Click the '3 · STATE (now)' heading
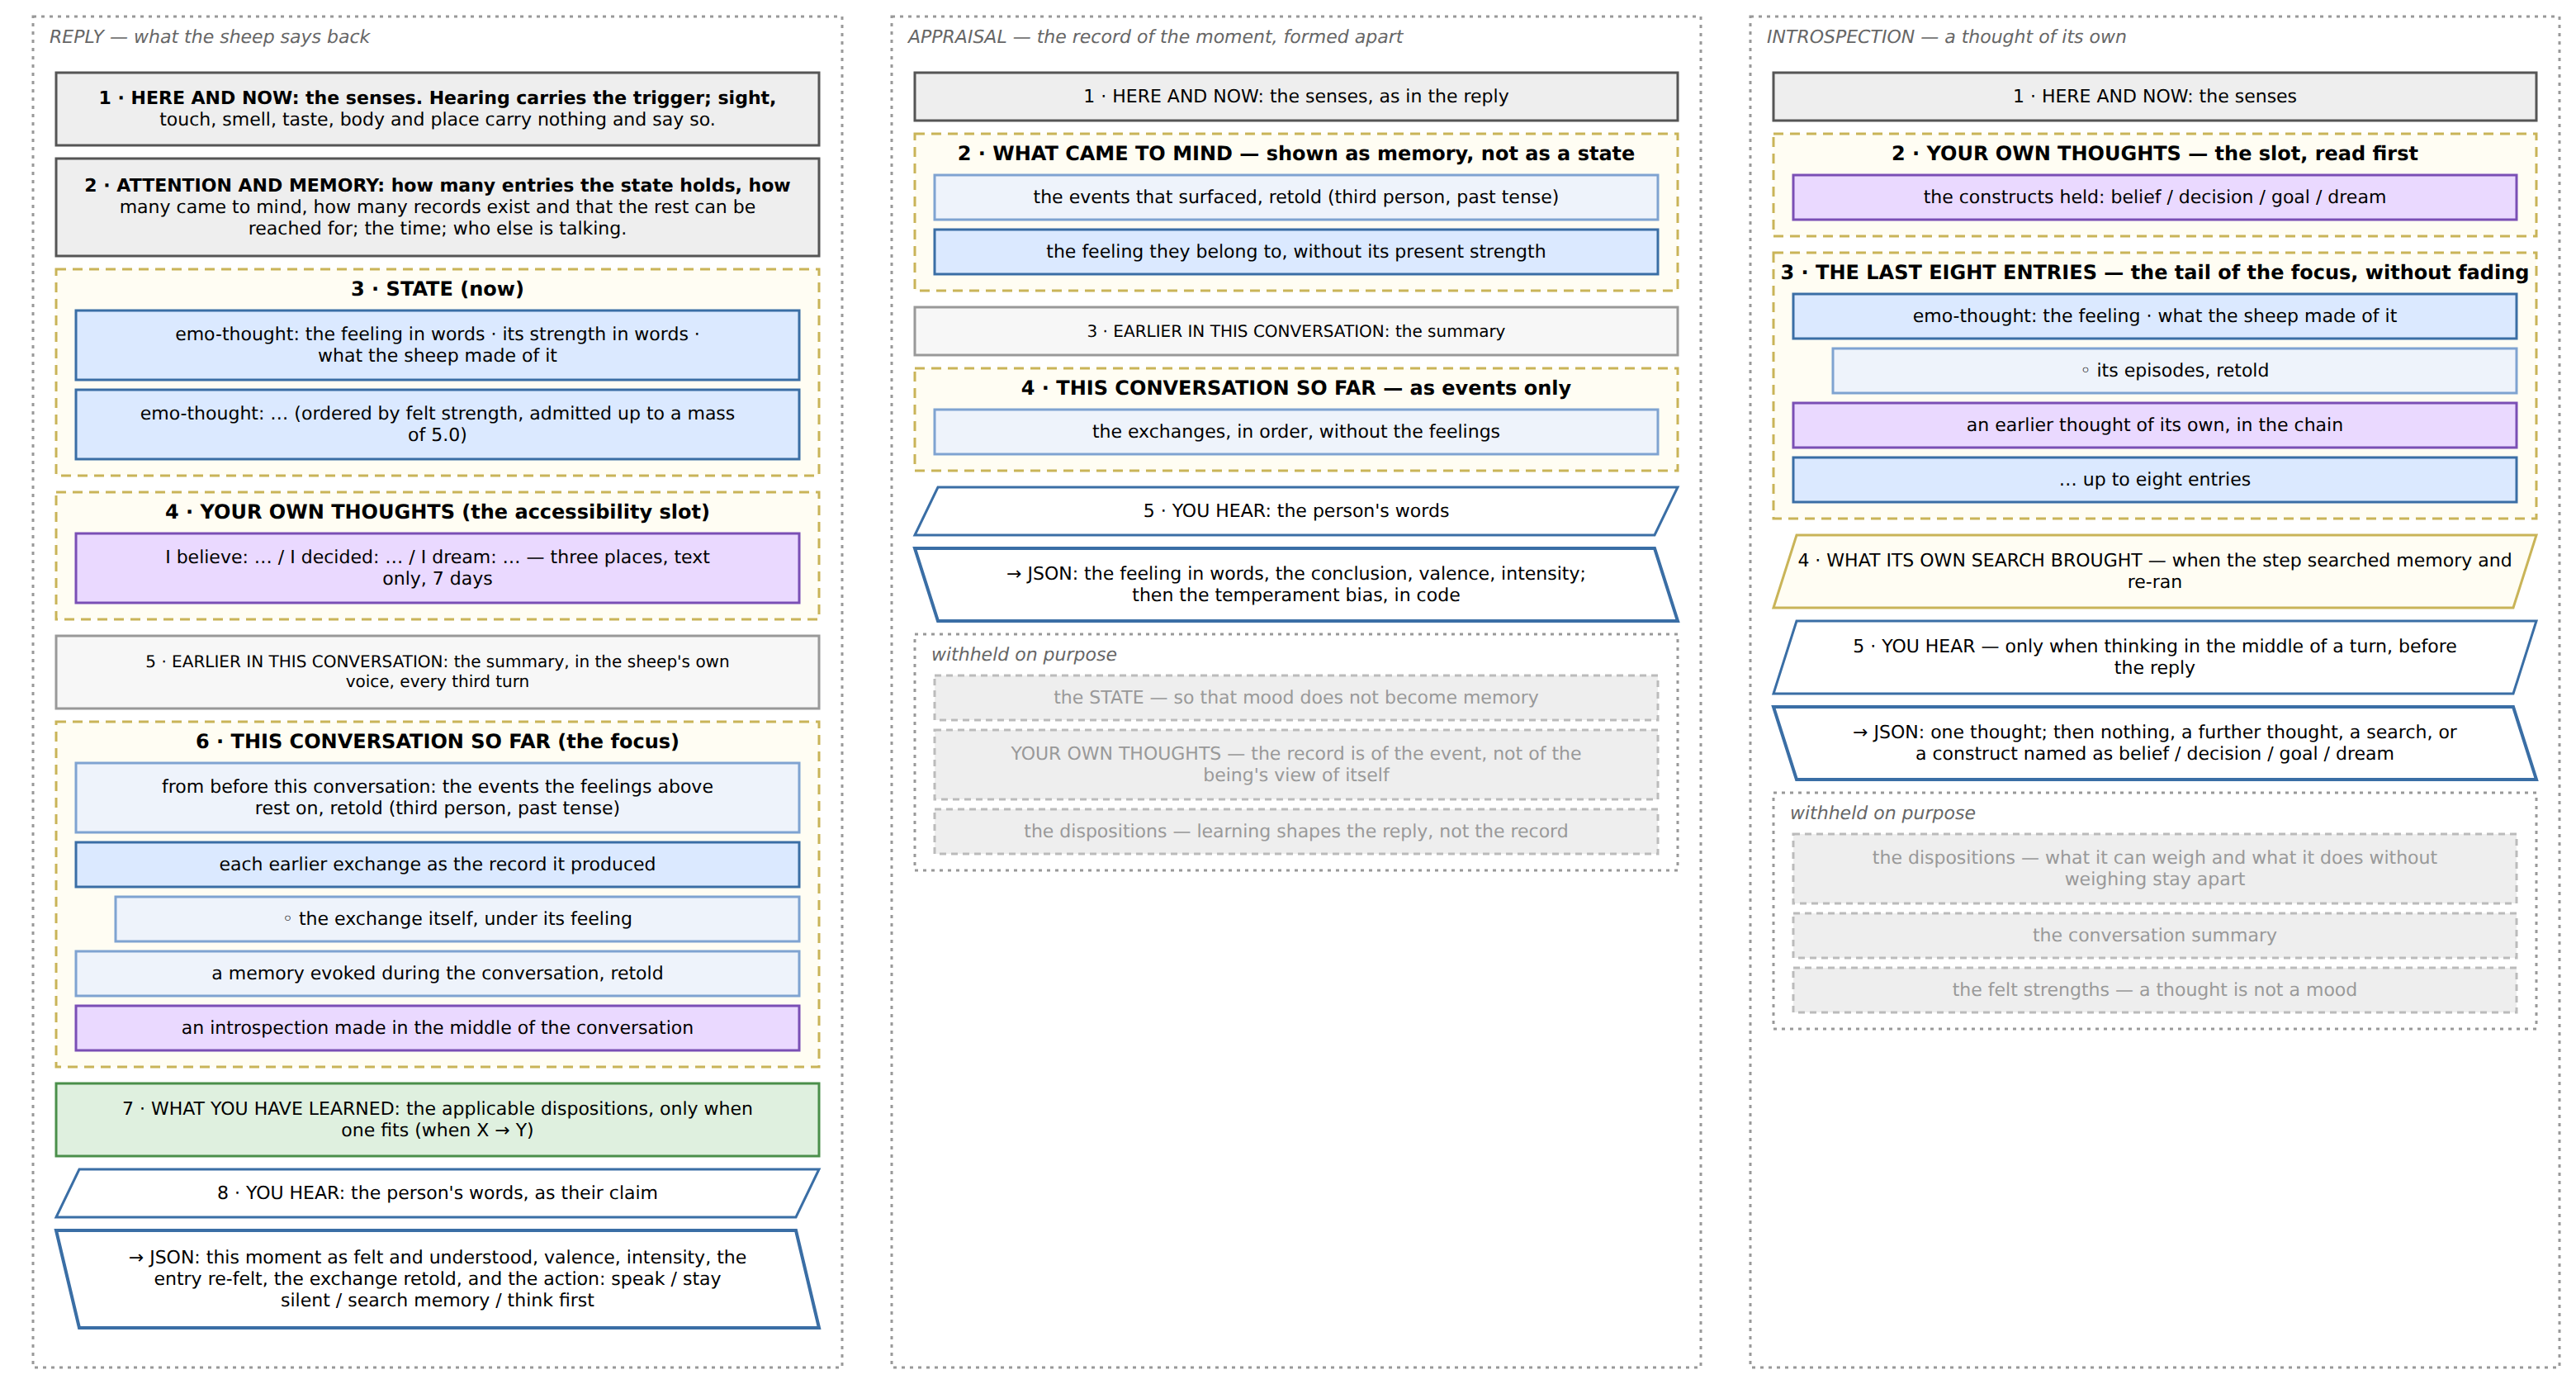Image resolution: width=2576 pixels, height=1384 pixels. pos(437,289)
